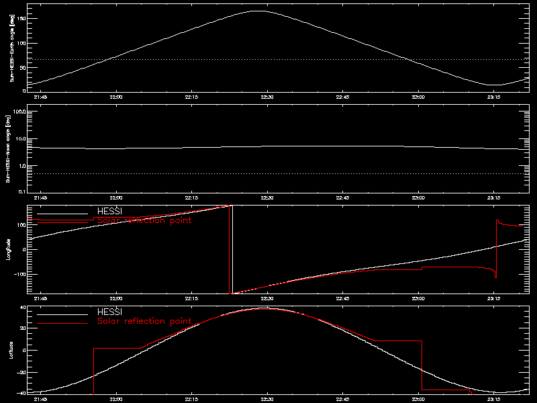Image resolution: width=537 pixels, height=403 pixels.
Task: Click 22:45 time label under Sun-HESSI-Noon plot
Action: click(342, 197)
